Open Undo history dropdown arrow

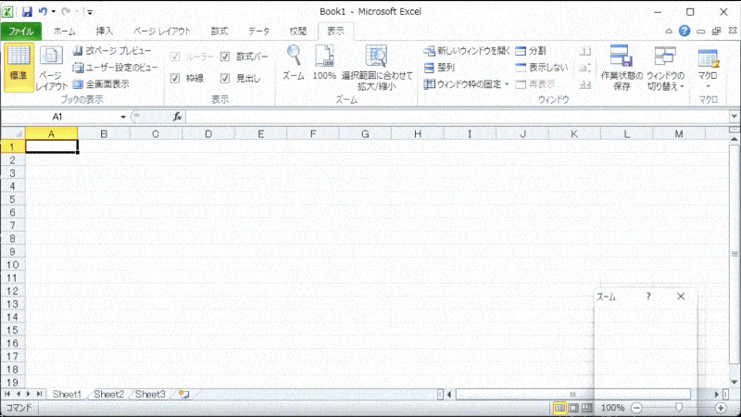(54, 12)
